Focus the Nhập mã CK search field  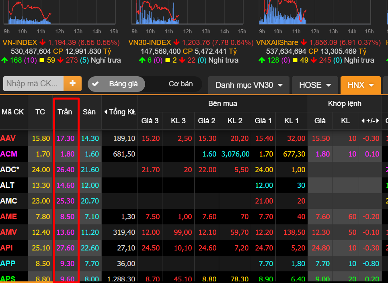(34, 83)
